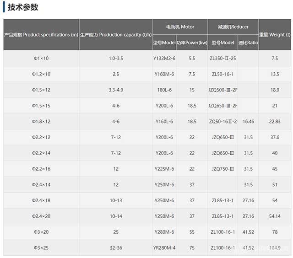Image resolution: width=293 pixels, height=258 pixels.
Task: Select the Φ2.2×16 specification cell
Action: 41,169
